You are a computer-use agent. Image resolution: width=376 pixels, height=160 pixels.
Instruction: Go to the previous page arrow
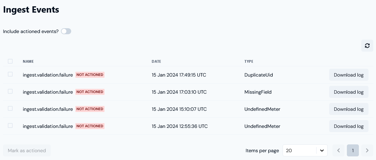point(338,150)
